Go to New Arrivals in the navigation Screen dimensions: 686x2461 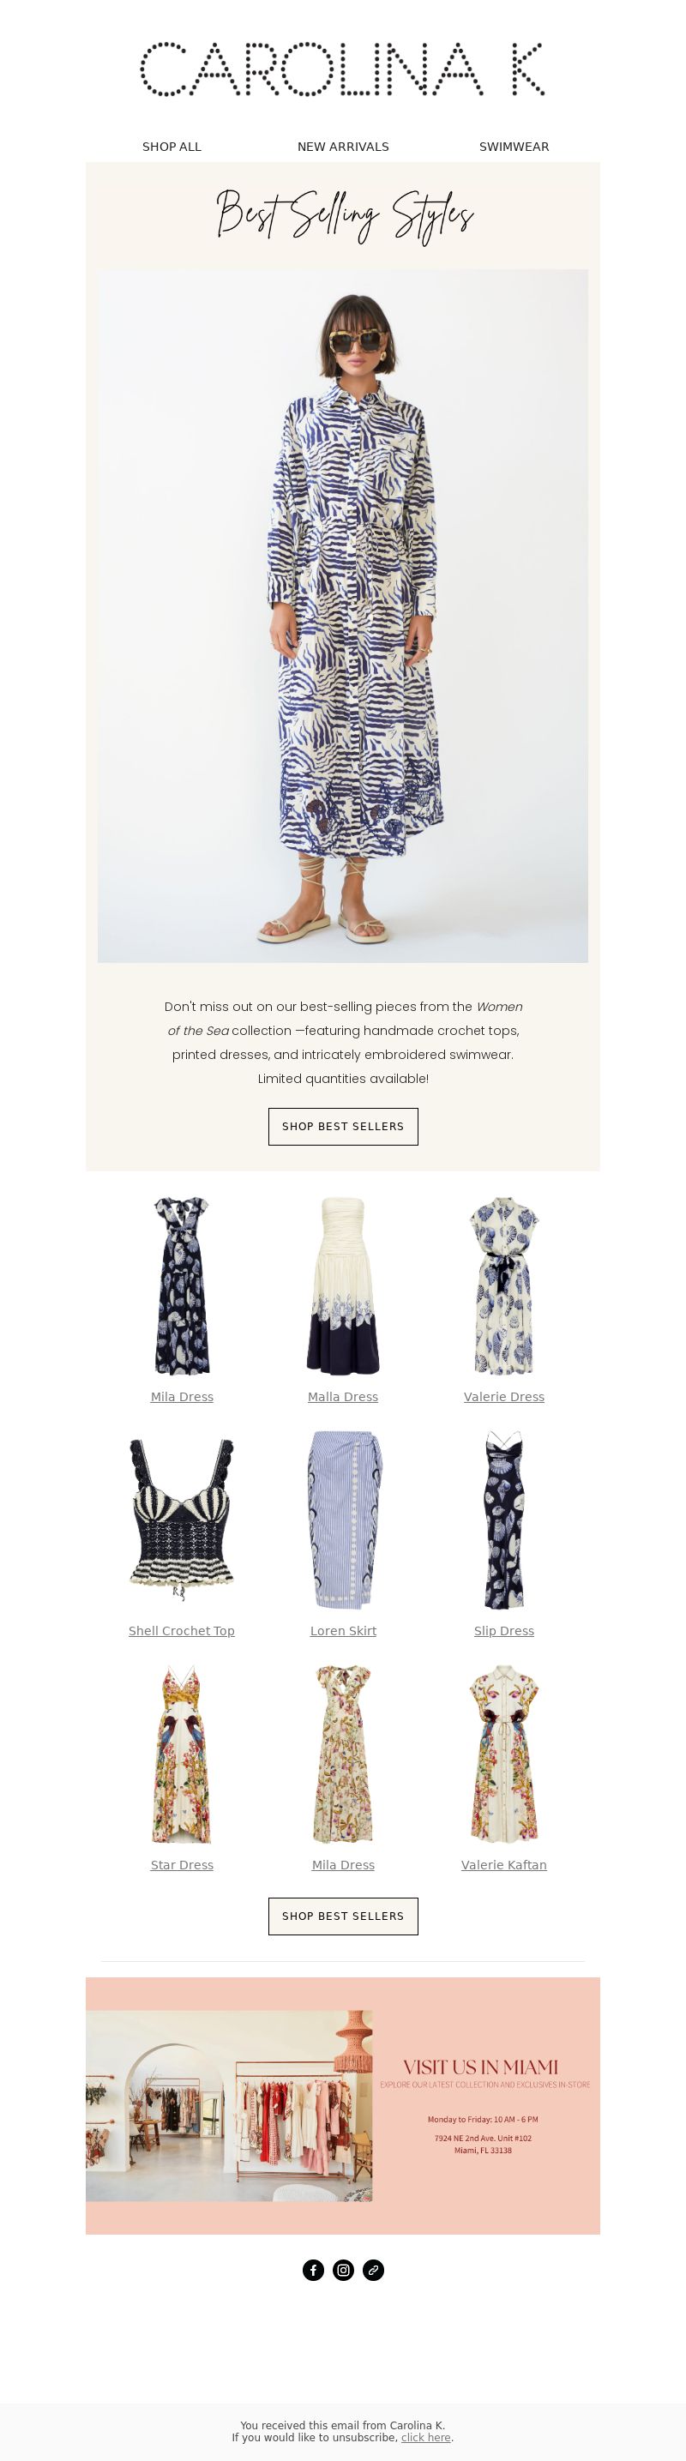coord(343,146)
